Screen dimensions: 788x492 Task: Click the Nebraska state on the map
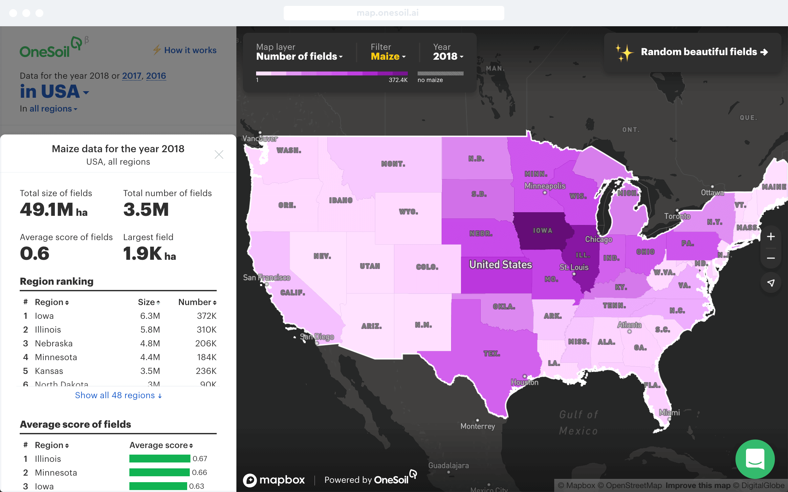coord(480,234)
